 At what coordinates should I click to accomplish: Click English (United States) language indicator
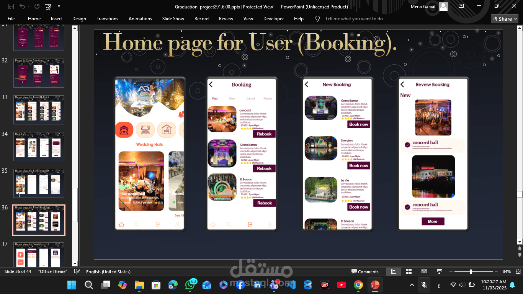point(108,272)
